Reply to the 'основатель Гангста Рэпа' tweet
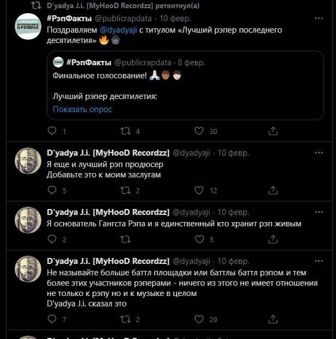Image resolution: width=336 pixels, height=339 pixels. [52, 239]
